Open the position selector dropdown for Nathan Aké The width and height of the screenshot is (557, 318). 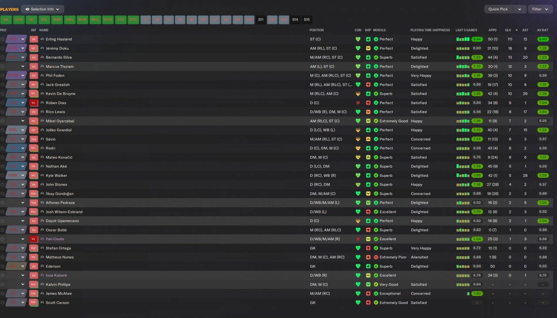tap(23, 166)
